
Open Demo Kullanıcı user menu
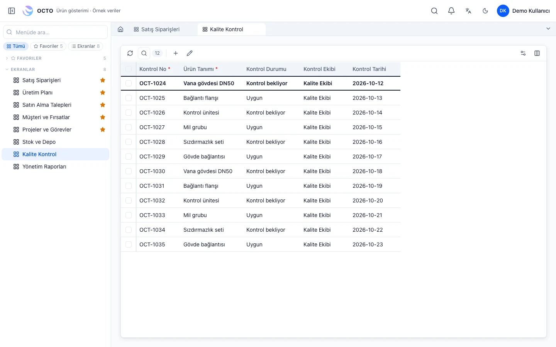(523, 11)
